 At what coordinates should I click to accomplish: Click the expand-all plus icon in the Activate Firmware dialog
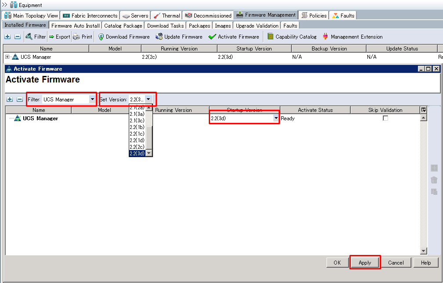[x=10, y=99]
